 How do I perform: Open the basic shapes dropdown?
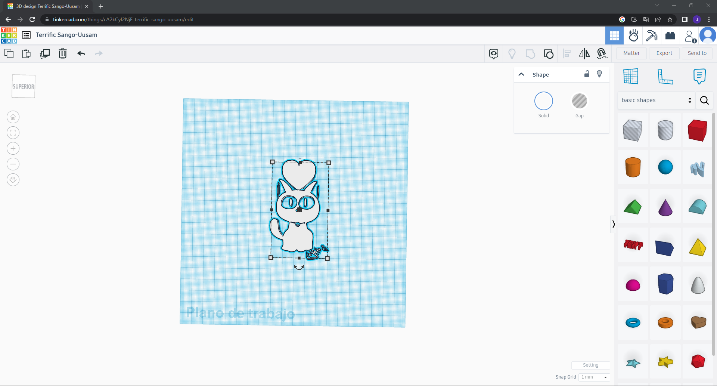click(x=656, y=100)
